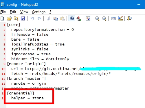Click the Notepad2 title bar app icon
This screenshot has height=108, width=145.
3,4
